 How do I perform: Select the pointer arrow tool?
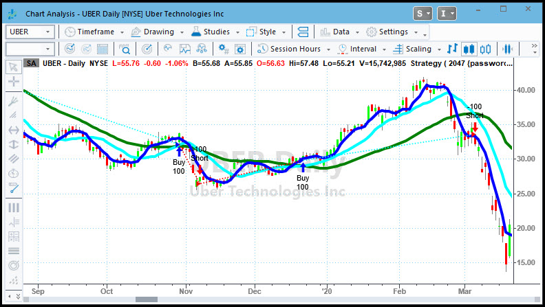tap(14, 67)
